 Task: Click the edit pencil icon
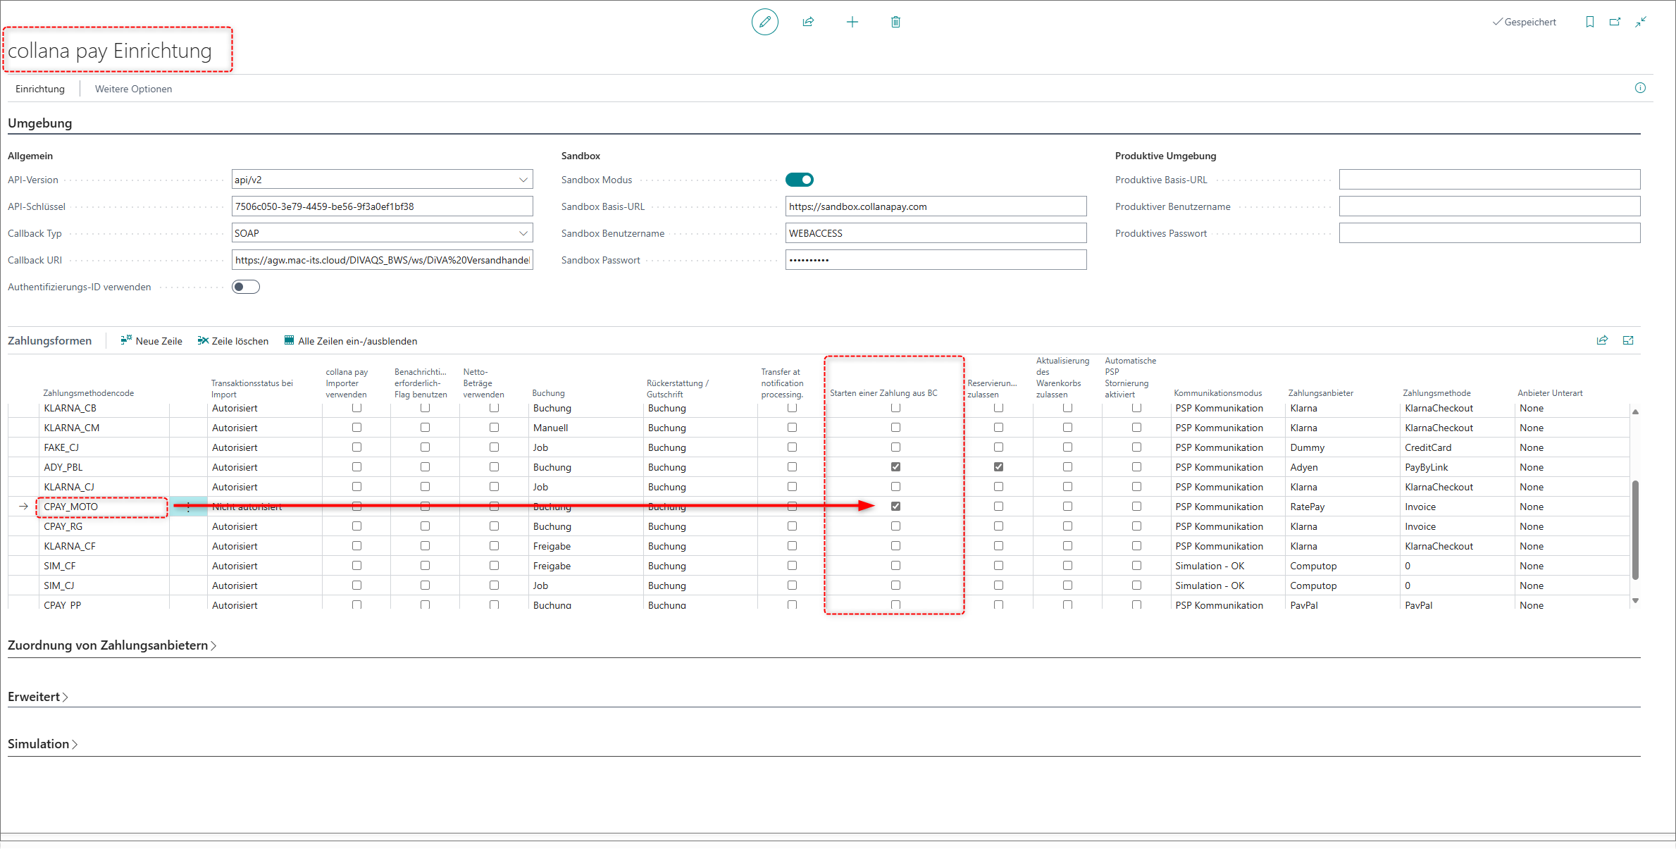[x=764, y=22]
